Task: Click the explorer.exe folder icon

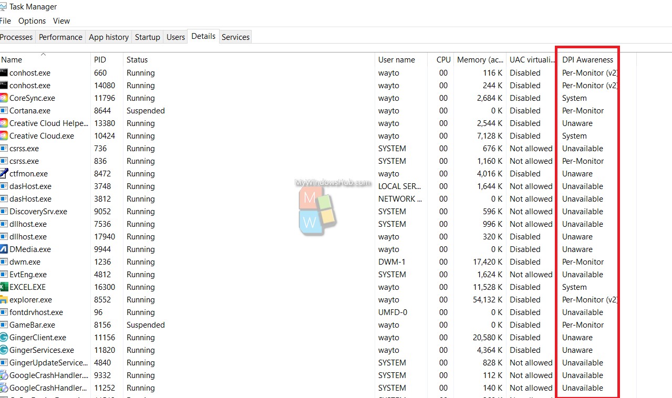Action: pos(4,300)
